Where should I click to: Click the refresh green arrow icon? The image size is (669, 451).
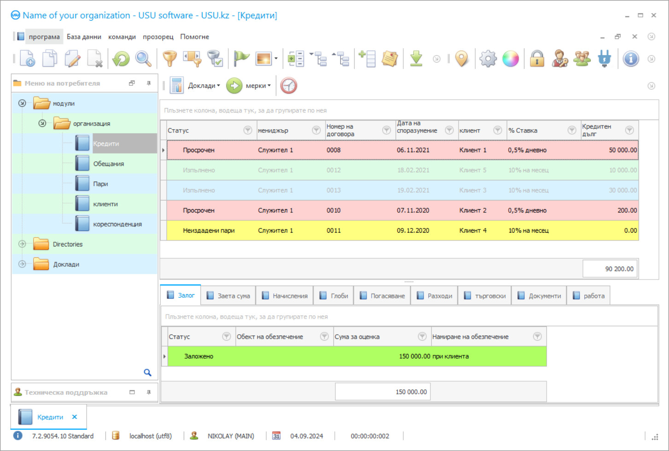121,59
